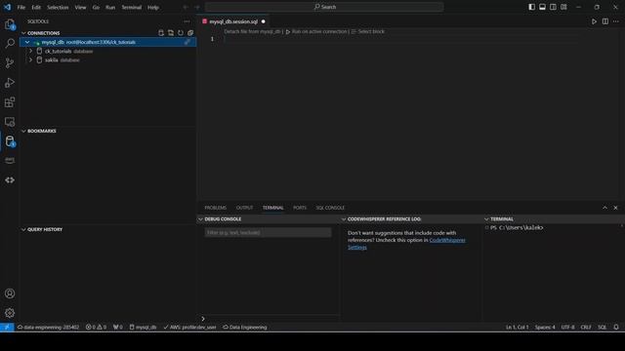Expand the ck_tutorials database node

pos(30,51)
